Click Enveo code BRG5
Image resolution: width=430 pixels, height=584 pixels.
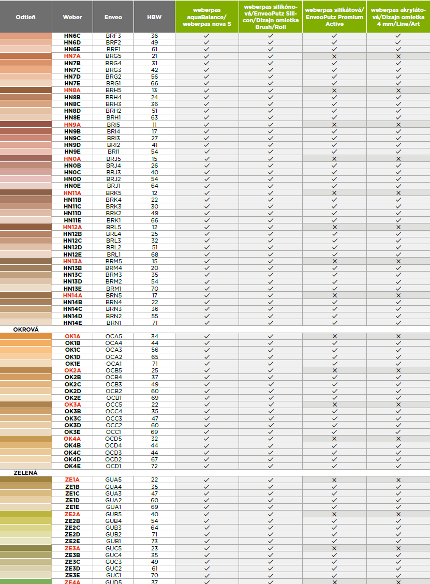pos(113,56)
